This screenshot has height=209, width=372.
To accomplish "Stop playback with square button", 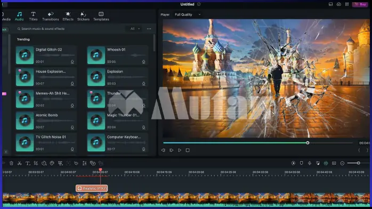I will 188,150.
